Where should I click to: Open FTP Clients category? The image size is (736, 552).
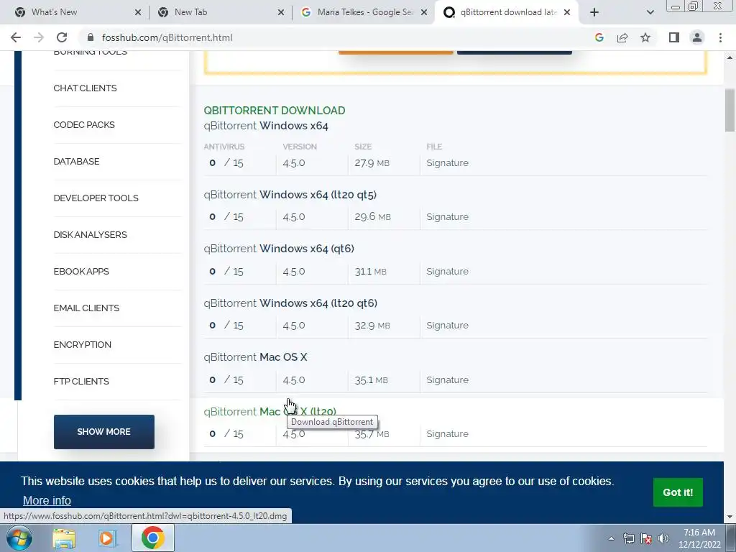pos(81,381)
